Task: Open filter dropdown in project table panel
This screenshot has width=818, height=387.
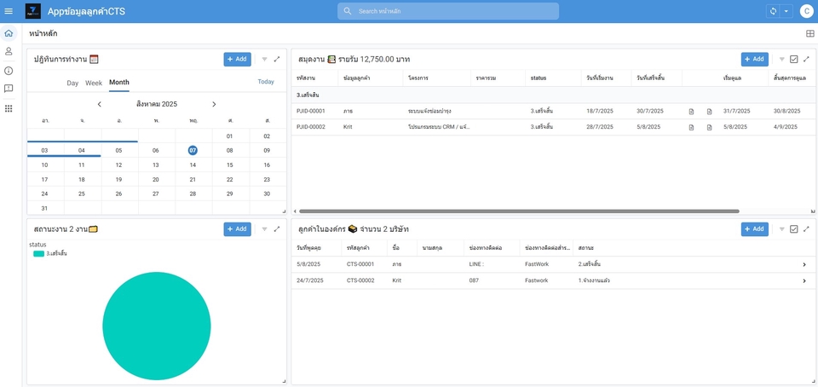Action: tap(781, 59)
